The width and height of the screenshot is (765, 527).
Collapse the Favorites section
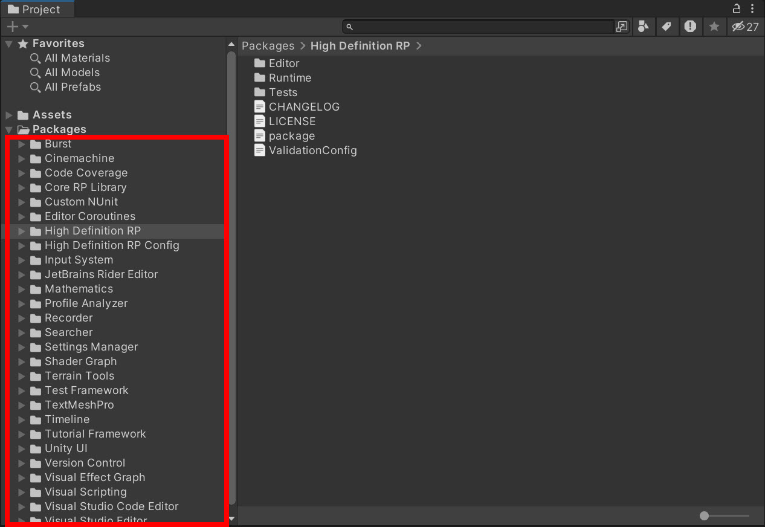tap(8, 44)
